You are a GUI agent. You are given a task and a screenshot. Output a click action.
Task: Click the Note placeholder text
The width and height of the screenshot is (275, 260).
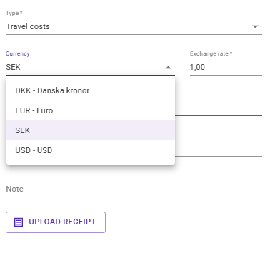tap(15, 189)
